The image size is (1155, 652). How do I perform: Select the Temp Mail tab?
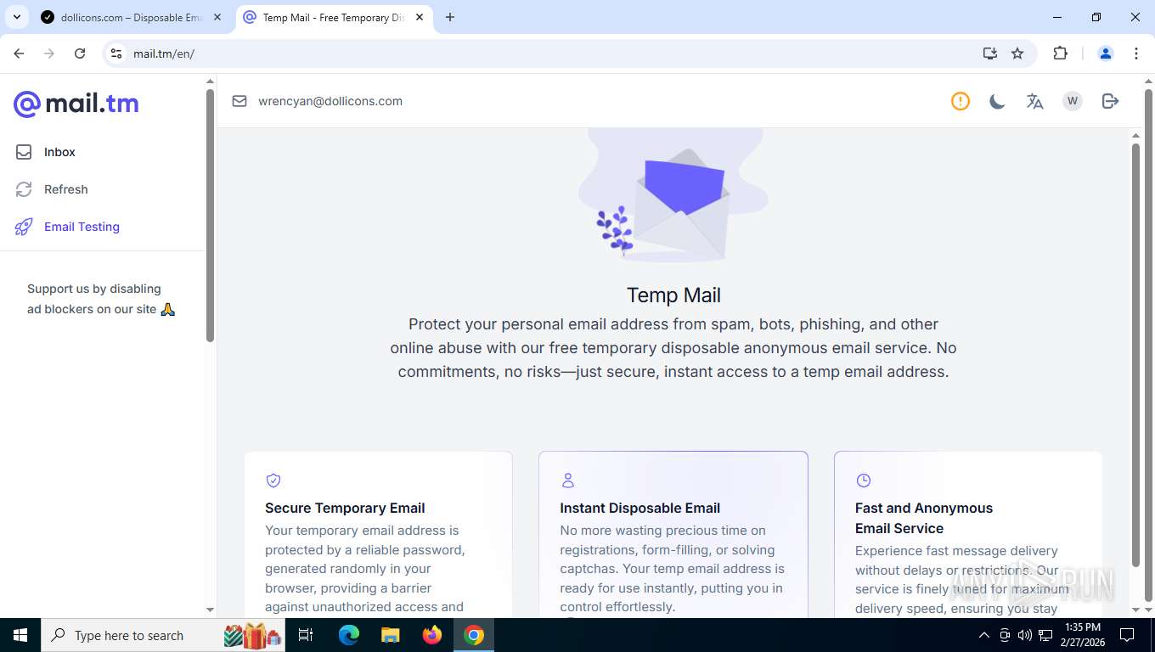tap(333, 17)
